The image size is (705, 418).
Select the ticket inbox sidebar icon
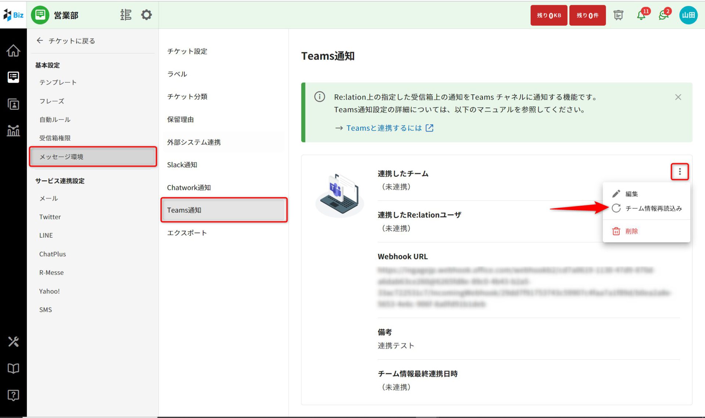[13, 77]
